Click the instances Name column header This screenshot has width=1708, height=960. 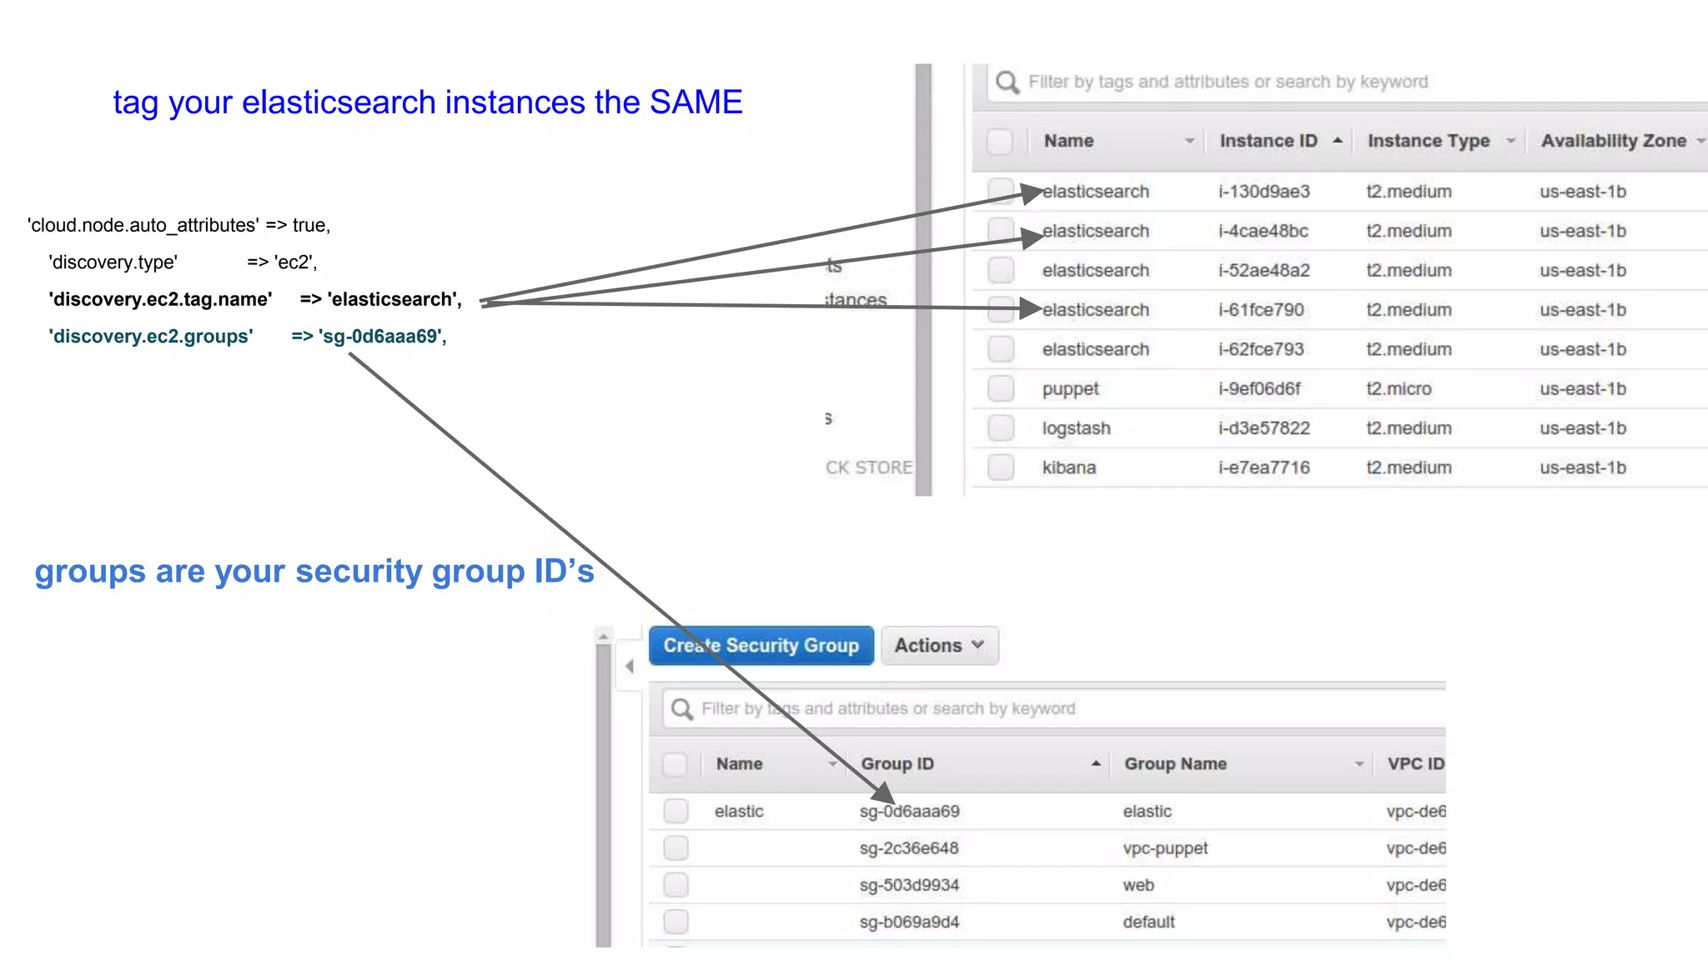(1069, 142)
